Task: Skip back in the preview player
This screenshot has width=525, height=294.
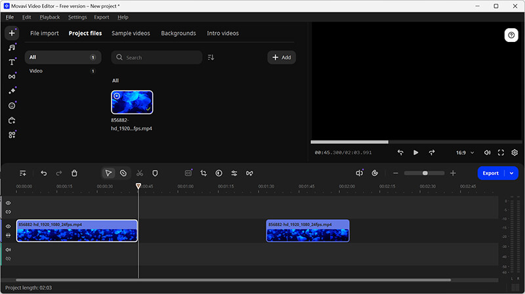Action: click(400, 152)
